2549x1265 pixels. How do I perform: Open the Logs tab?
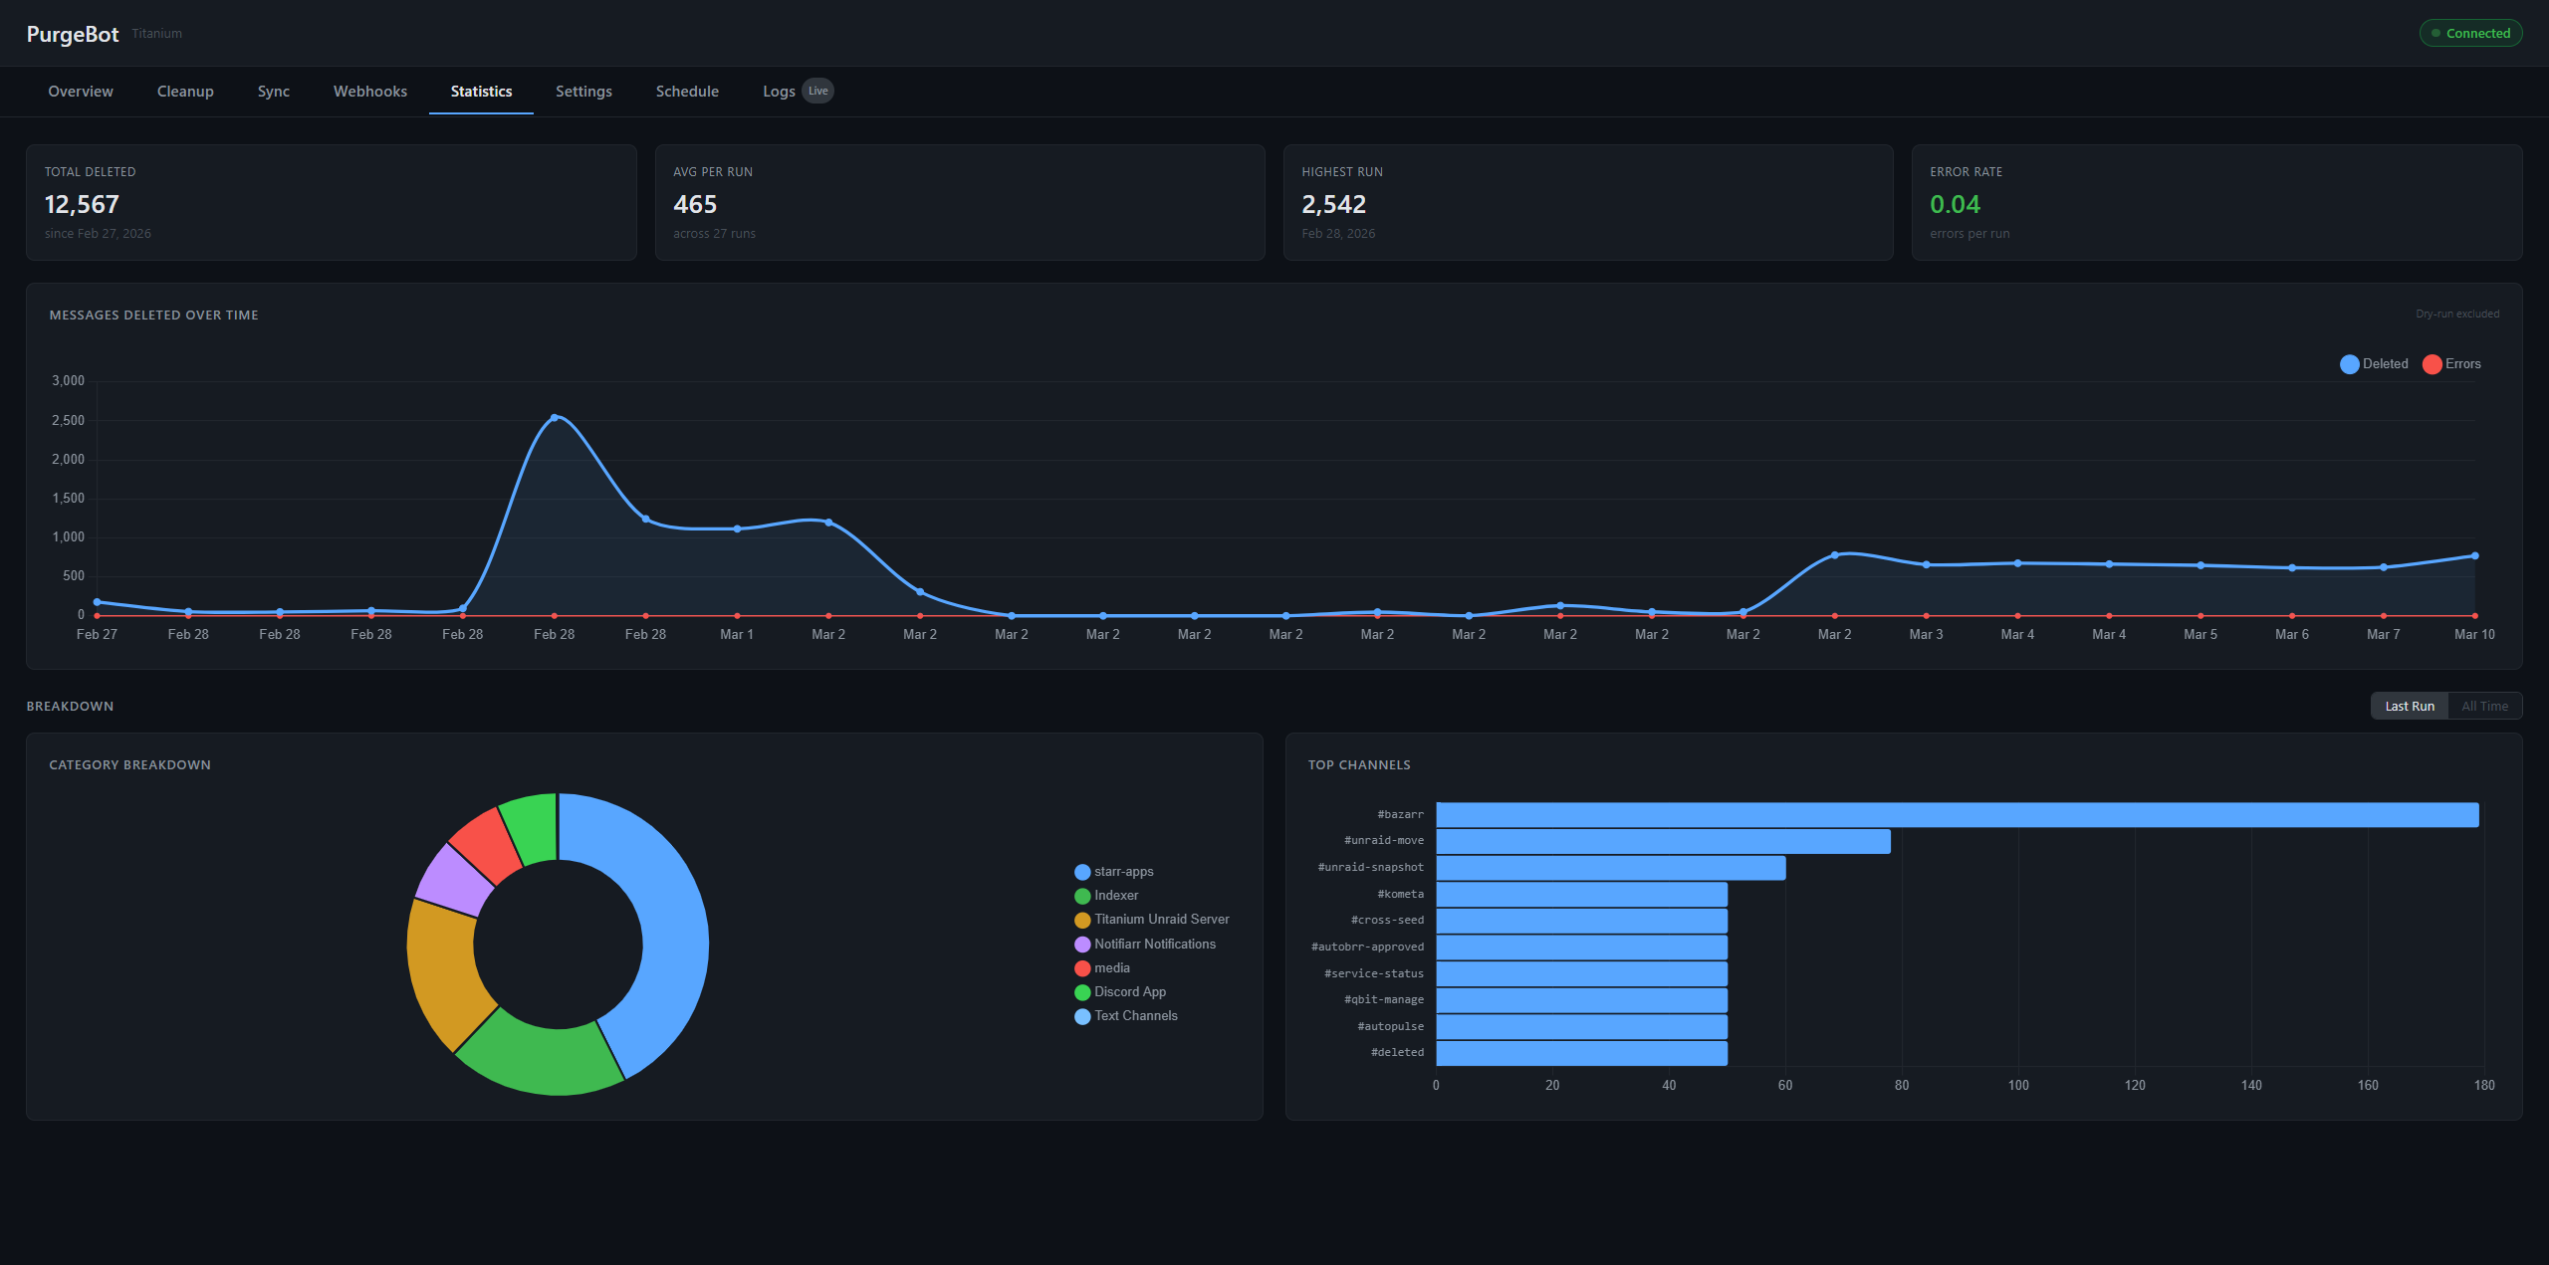[779, 92]
